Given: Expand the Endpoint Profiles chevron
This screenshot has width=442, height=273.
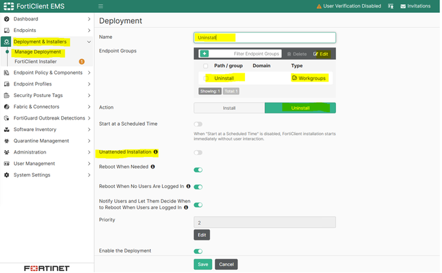Looking at the screenshot, I should tap(89, 84).
